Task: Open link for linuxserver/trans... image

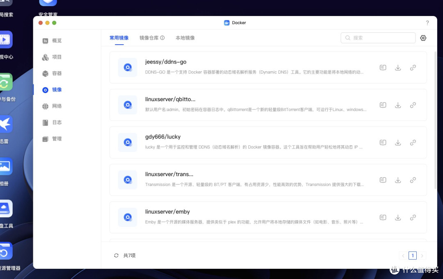Action: pos(413,180)
